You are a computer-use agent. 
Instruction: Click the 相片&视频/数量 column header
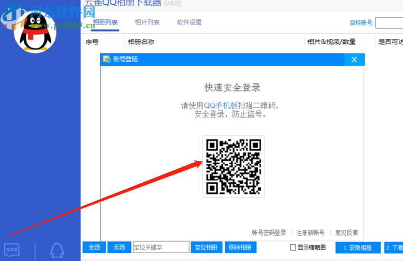coord(331,42)
